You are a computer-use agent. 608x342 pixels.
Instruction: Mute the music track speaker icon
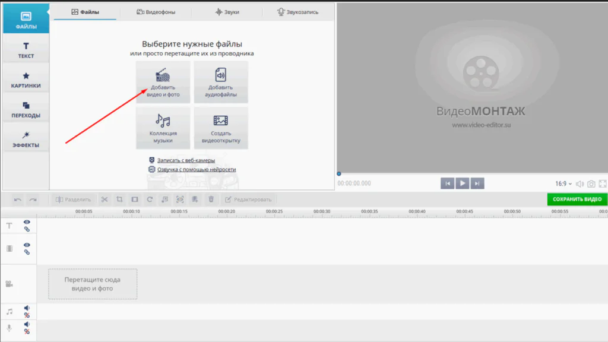[x=27, y=308]
